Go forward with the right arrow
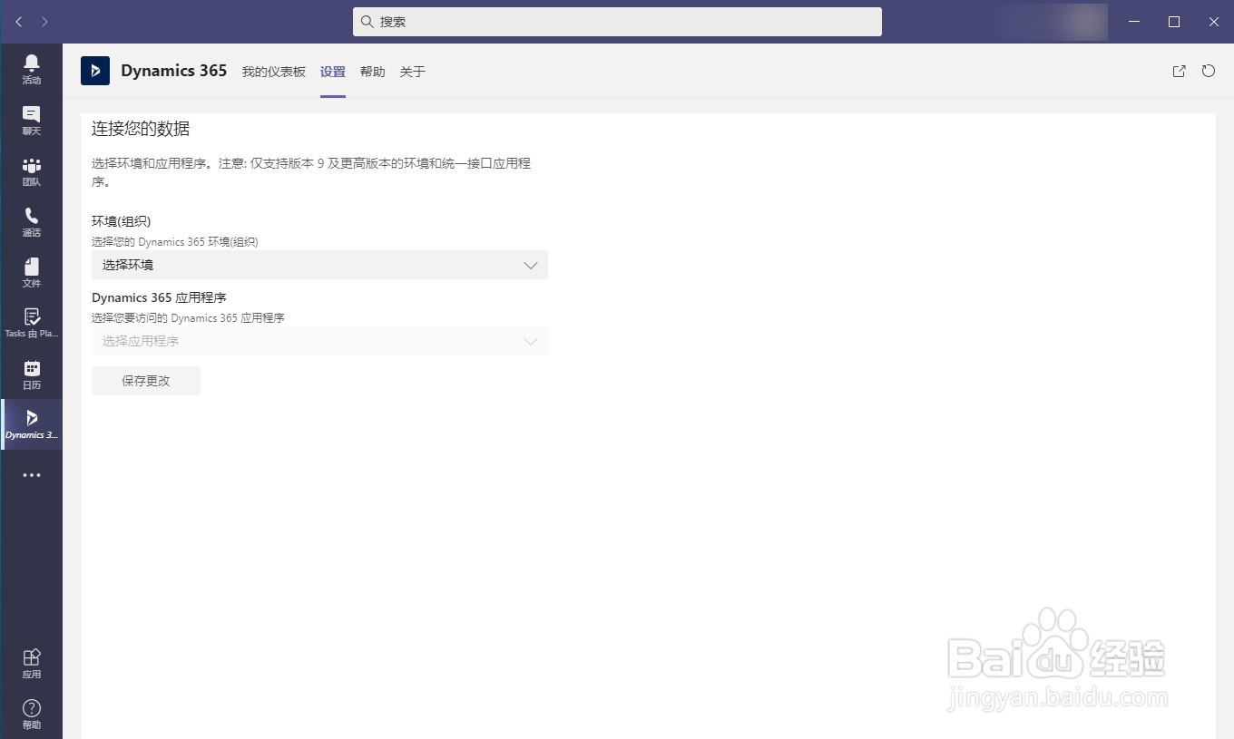This screenshot has height=739, width=1234. [44, 22]
